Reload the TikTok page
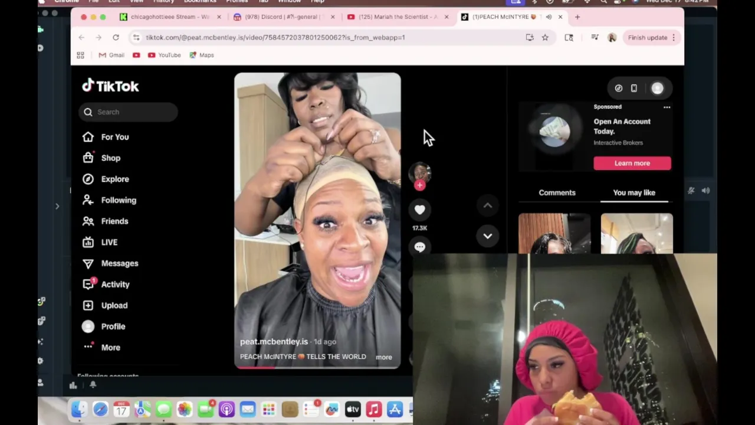The width and height of the screenshot is (755, 425). [116, 38]
